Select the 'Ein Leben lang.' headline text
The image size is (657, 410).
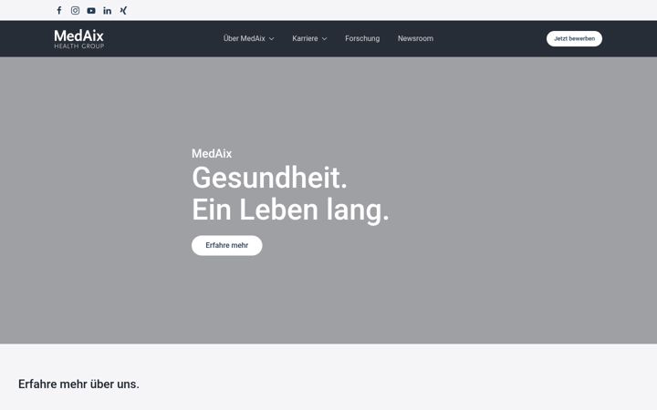(290, 210)
